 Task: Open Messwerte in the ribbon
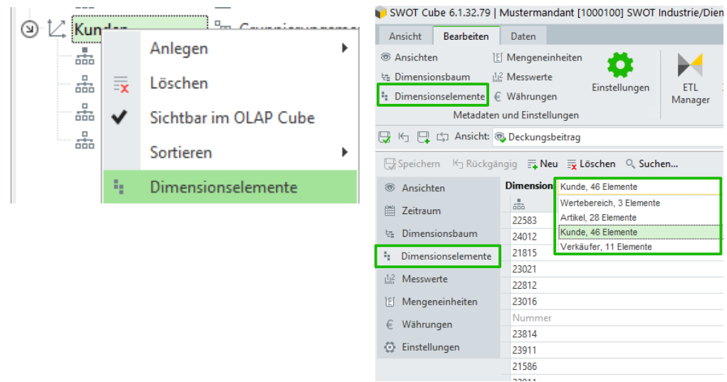(523, 77)
